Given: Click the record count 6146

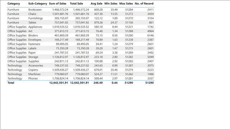Looking at the screenshot, I should pyautogui.click(x=150, y=35).
